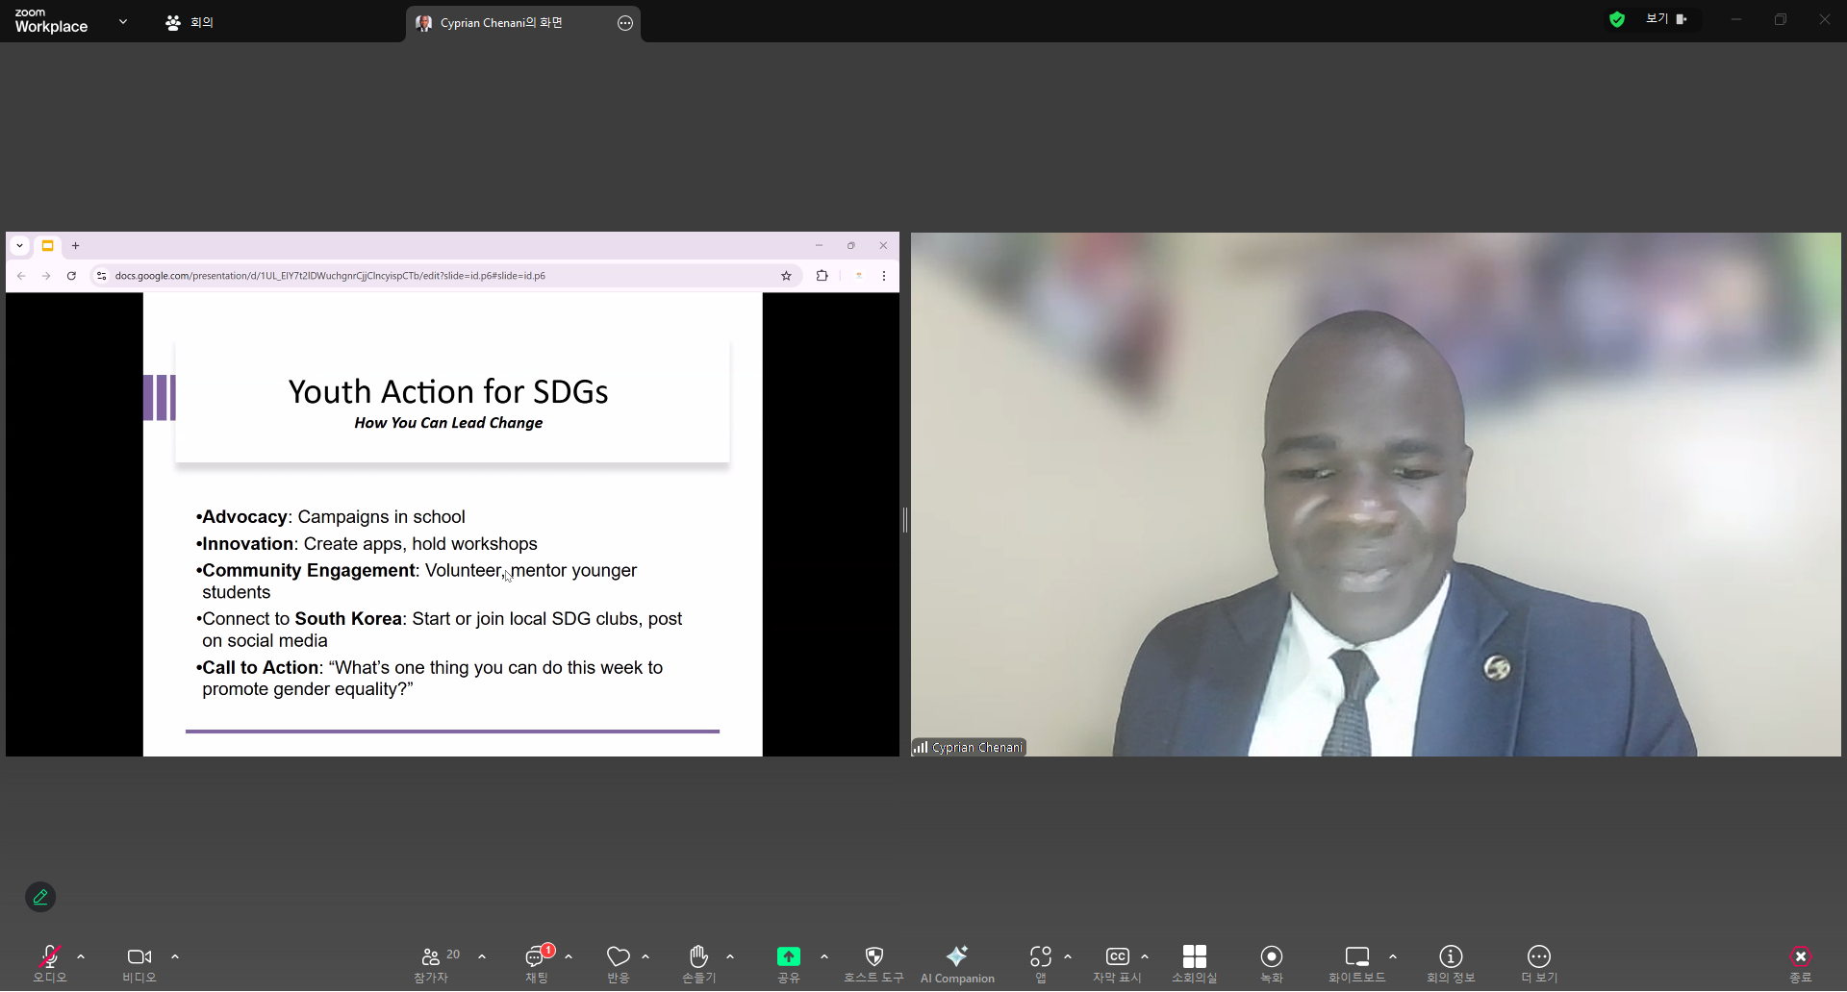Screen dimensions: 1847x992
Task: Switch to the meeting tab
Action: coord(190,22)
